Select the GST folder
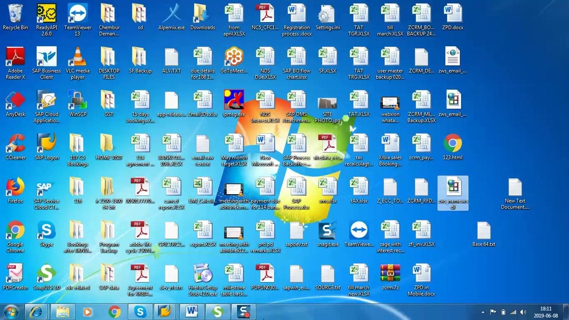 [109, 104]
